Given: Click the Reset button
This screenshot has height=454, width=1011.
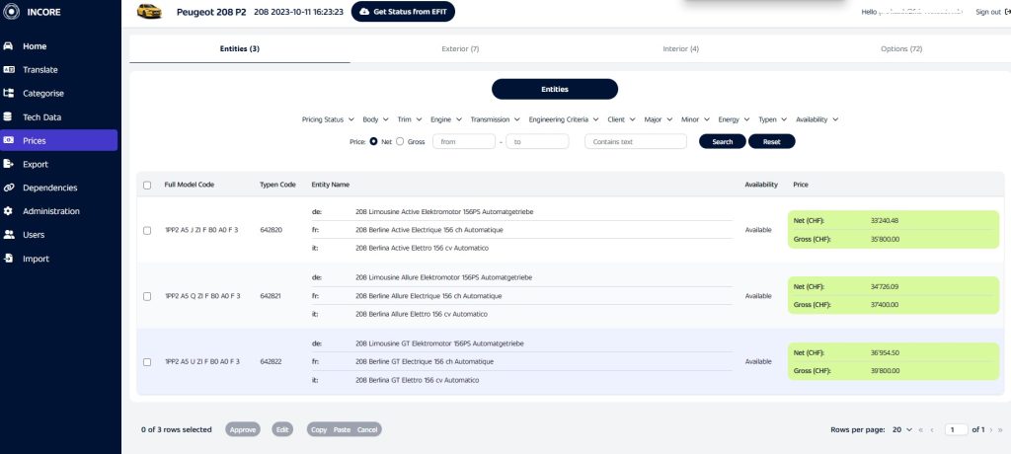Looking at the screenshot, I should point(772,141).
